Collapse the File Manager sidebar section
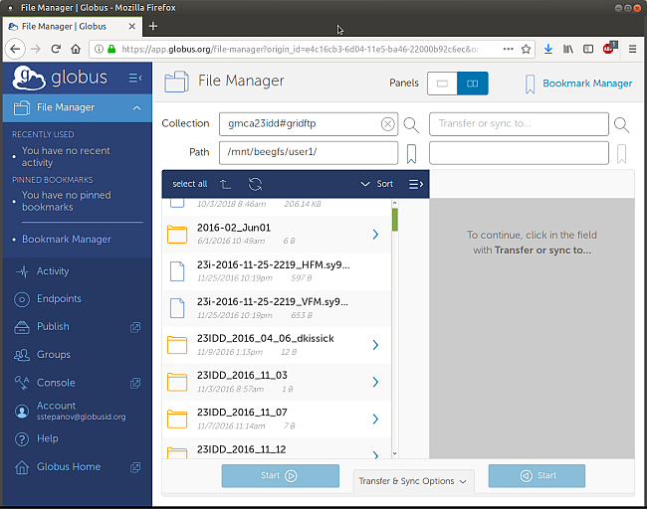This screenshot has height=509, width=647. tap(136, 108)
